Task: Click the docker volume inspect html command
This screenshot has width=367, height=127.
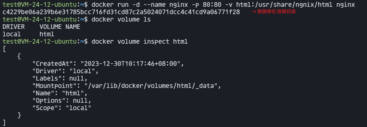Action: coord(139,42)
